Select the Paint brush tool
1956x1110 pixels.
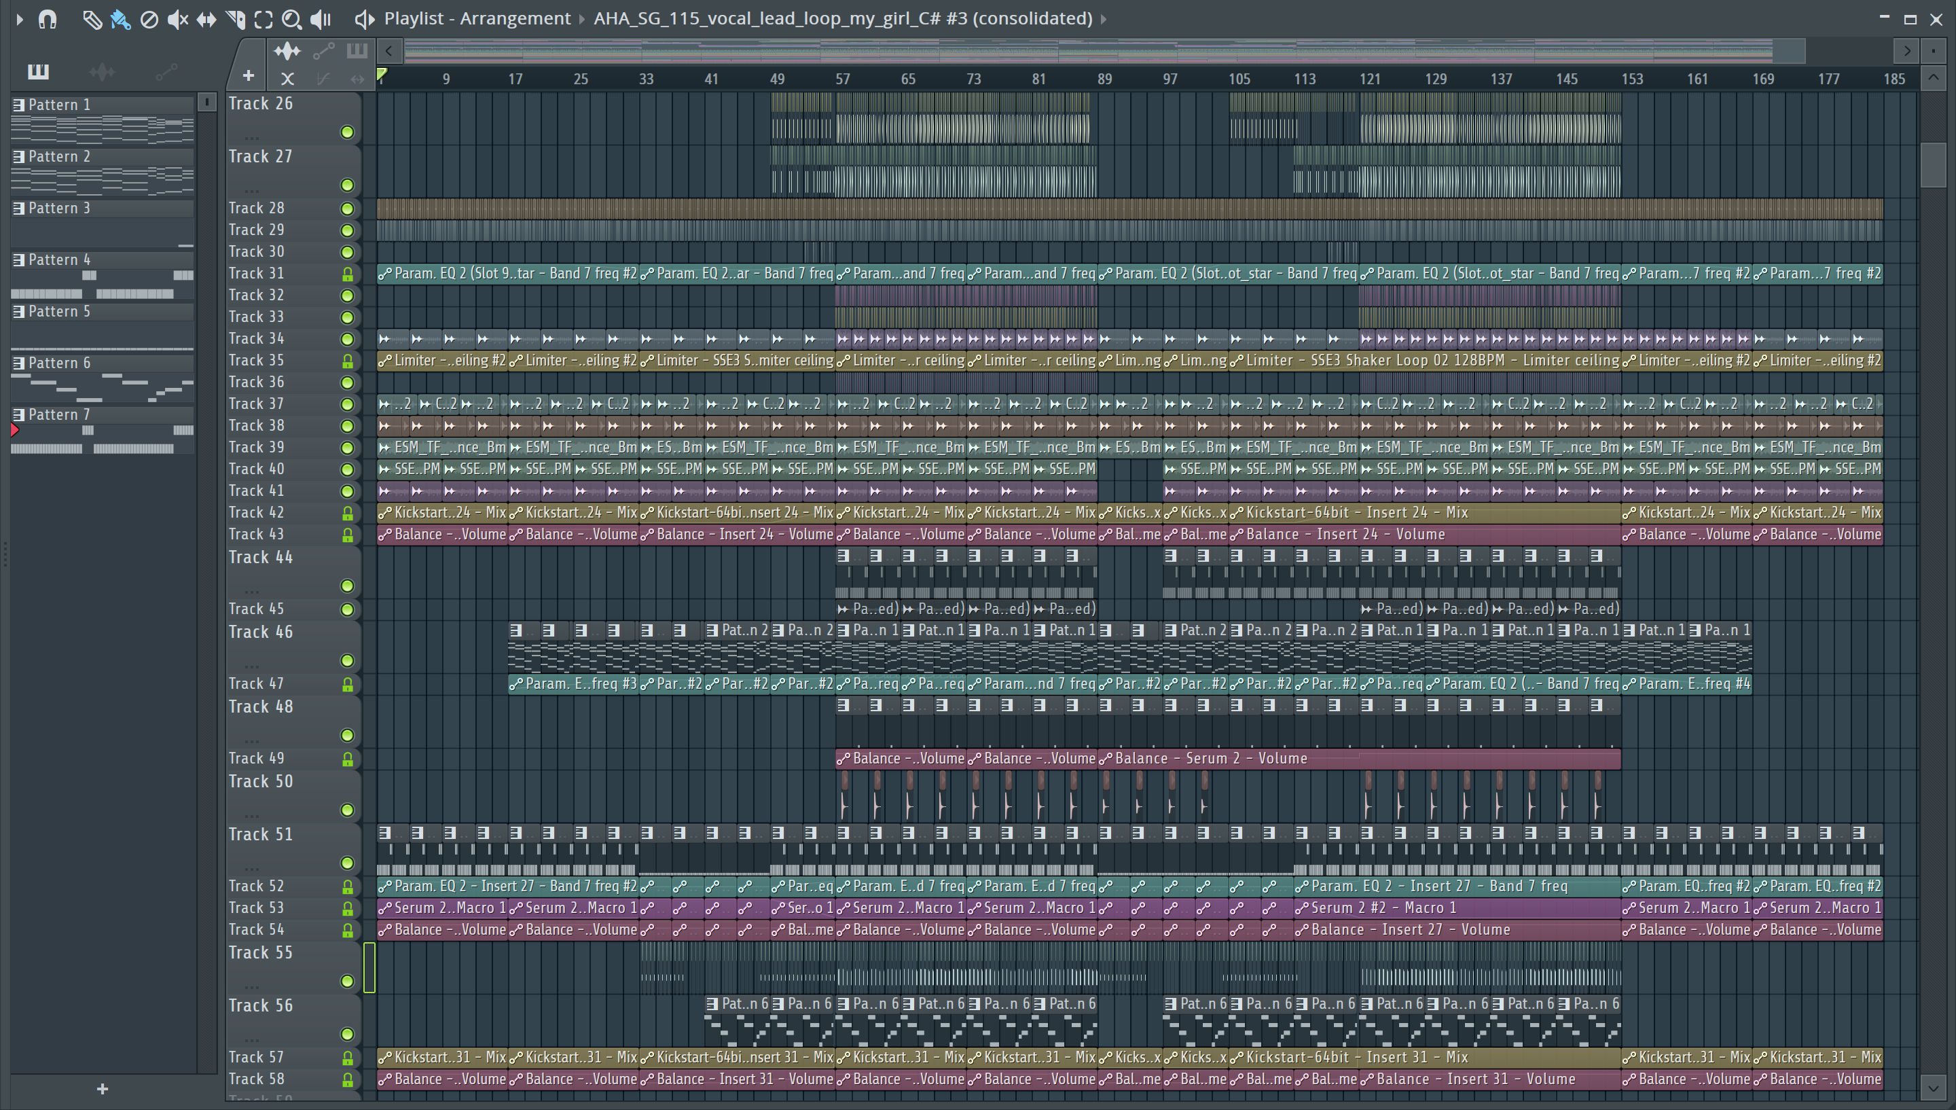[120, 19]
